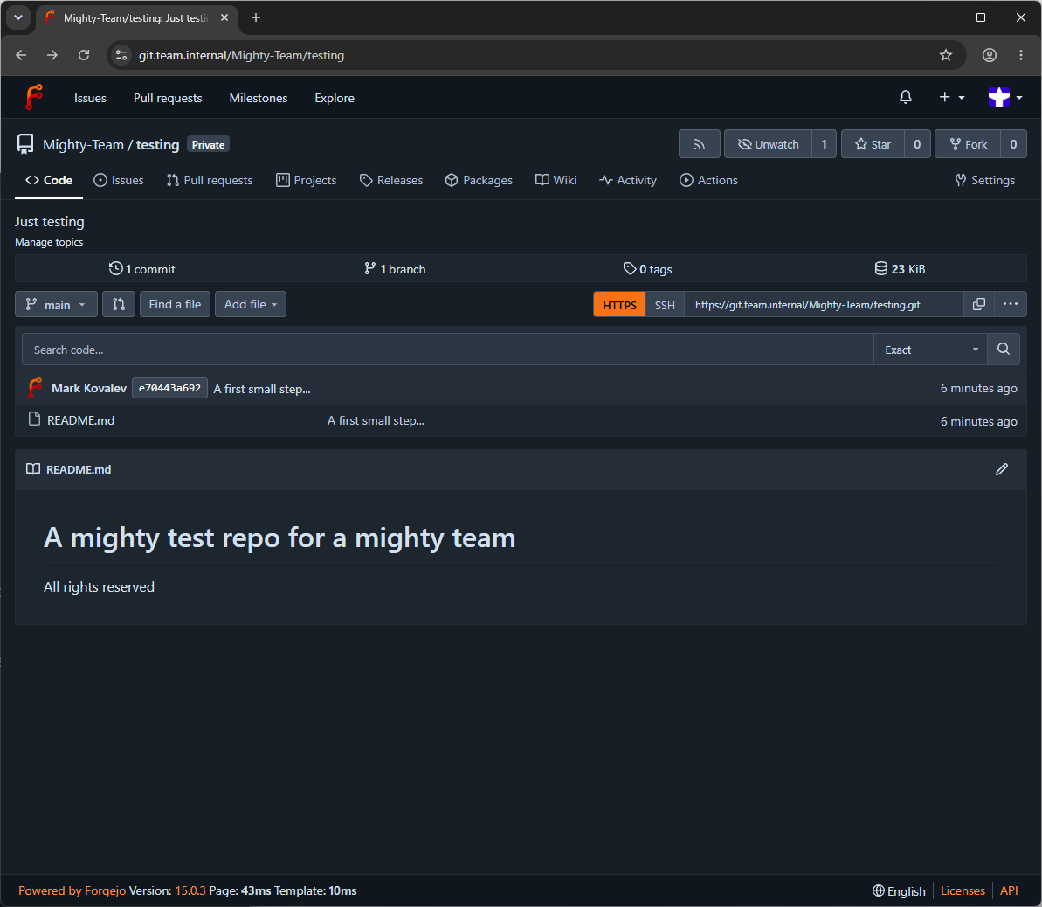Open the user avatar menu
This screenshot has height=907, width=1042.
[x=1004, y=97]
